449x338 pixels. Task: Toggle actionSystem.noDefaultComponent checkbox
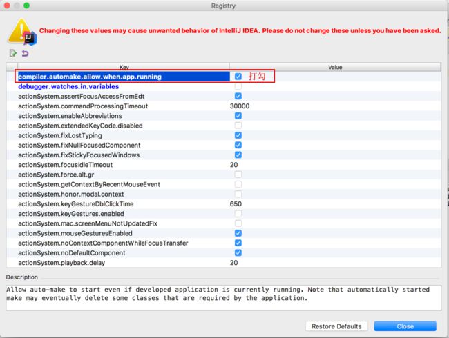(x=238, y=252)
